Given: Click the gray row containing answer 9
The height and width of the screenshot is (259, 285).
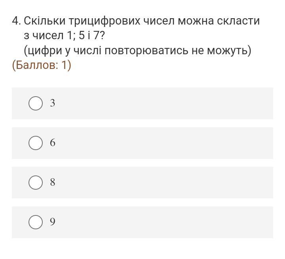Looking at the screenshot, I should 158,222.
